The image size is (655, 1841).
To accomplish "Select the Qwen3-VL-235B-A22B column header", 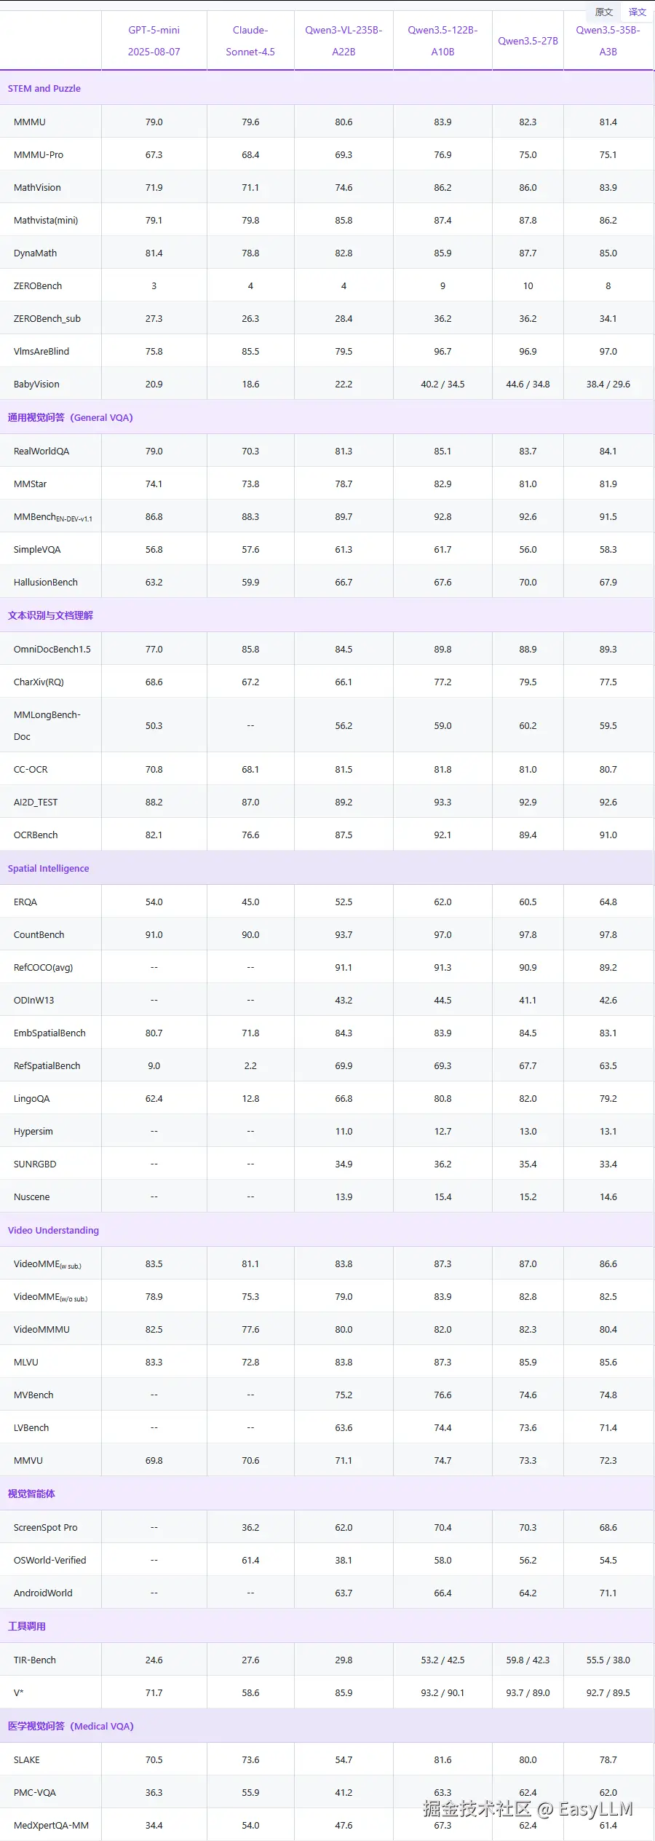I will tap(344, 41).
